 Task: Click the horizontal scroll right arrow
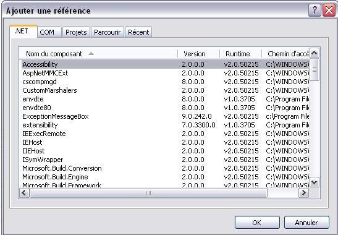point(304,192)
